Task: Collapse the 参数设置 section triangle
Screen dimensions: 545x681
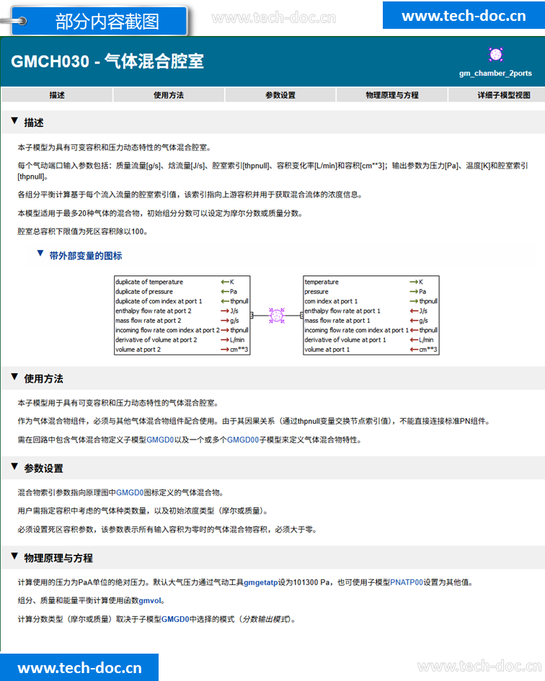Action: (14, 467)
